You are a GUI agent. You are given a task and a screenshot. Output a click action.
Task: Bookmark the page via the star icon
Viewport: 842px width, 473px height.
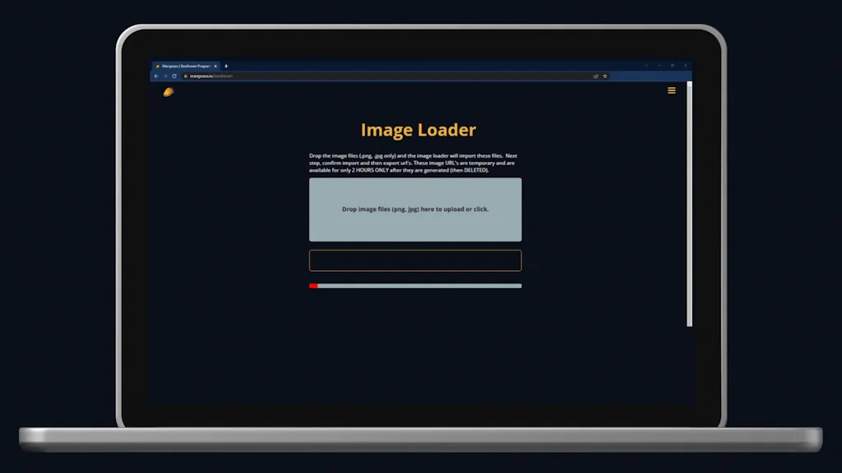click(x=604, y=76)
